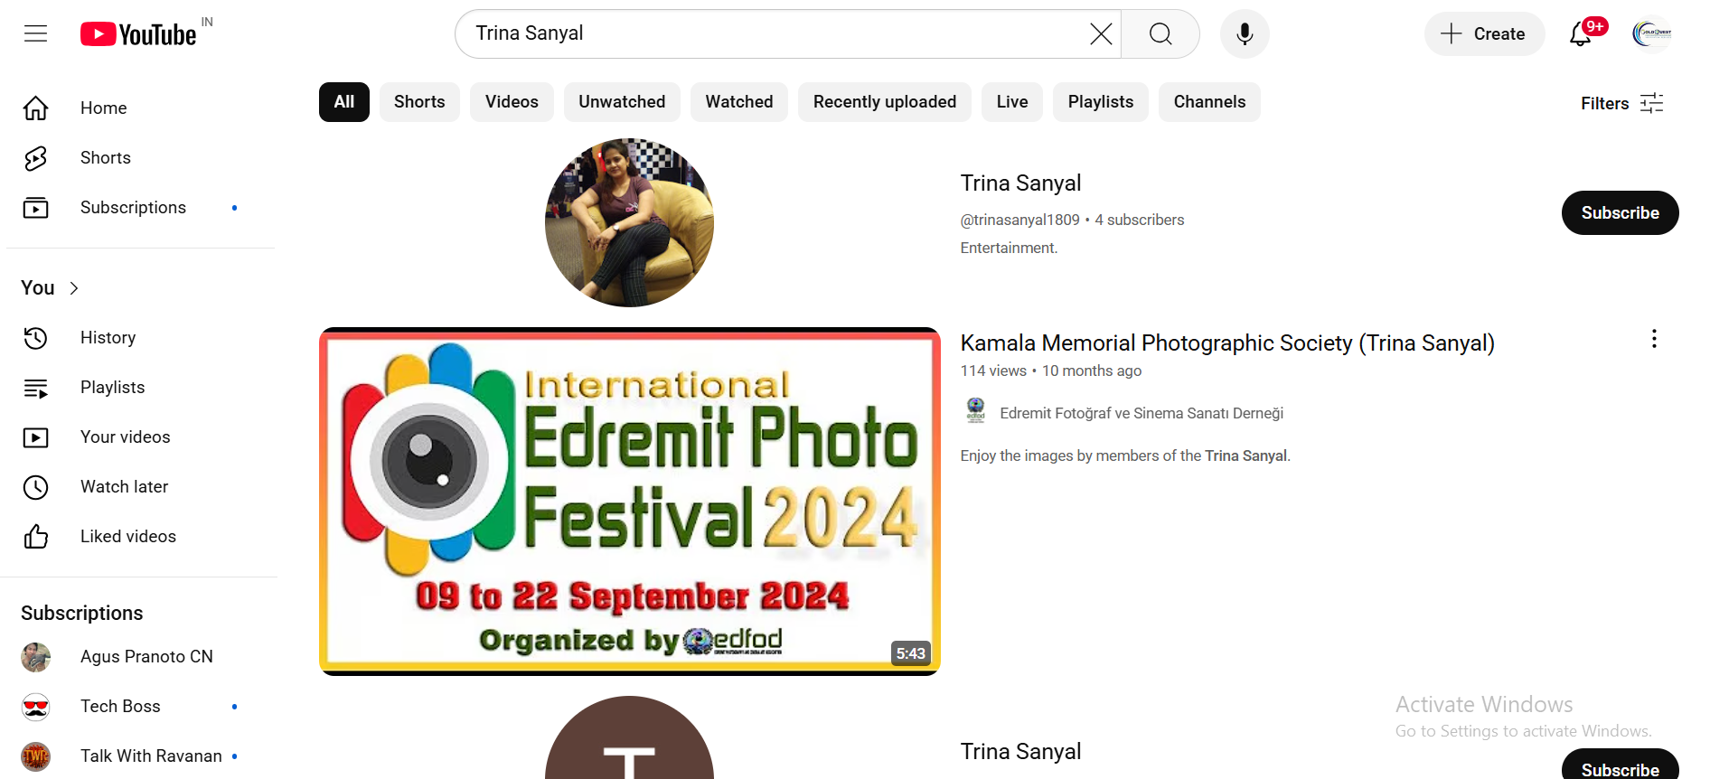
Task: Filter by Recently uploaded
Action: (x=885, y=102)
